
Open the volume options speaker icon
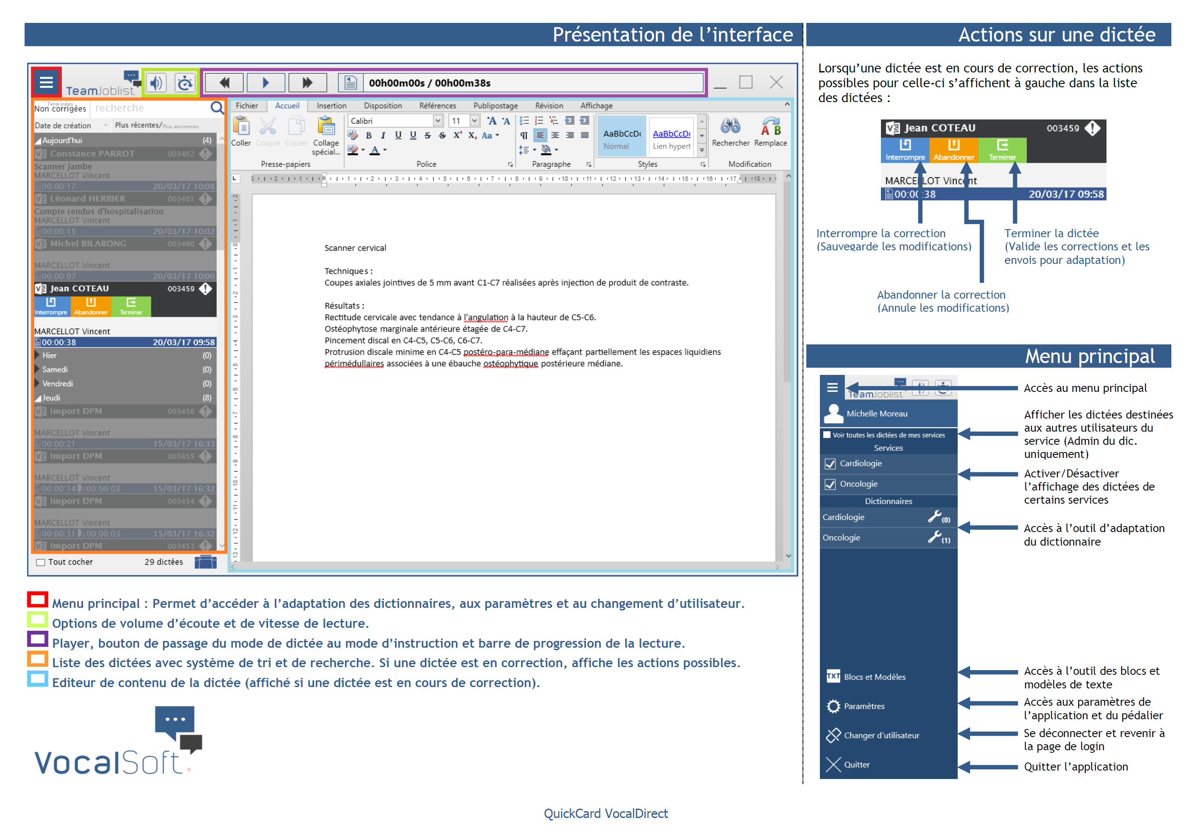tap(156, 82)
